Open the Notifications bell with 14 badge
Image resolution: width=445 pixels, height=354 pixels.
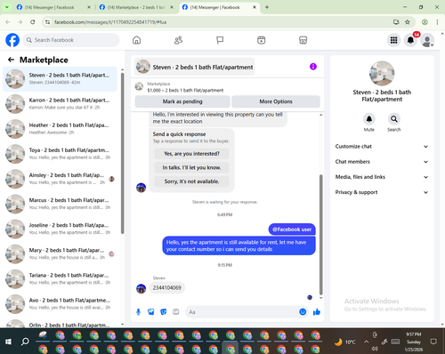tap(411, 40)
